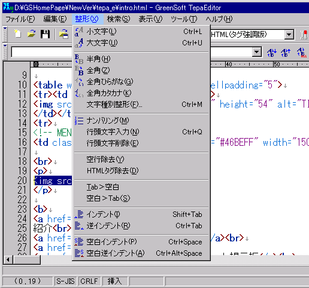Click the Open folder toolbar icon

point(31,34)
